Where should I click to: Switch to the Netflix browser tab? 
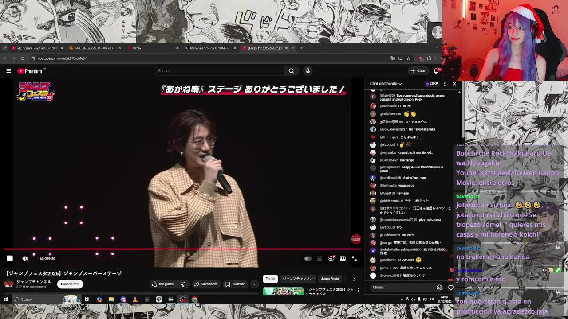point(152,48)
